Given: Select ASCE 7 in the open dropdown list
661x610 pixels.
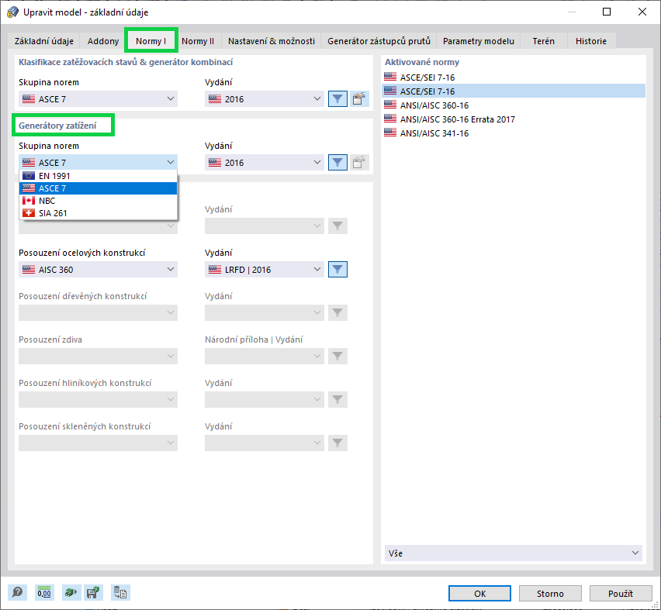Looking at the screenshot, I should pos(99,188).
